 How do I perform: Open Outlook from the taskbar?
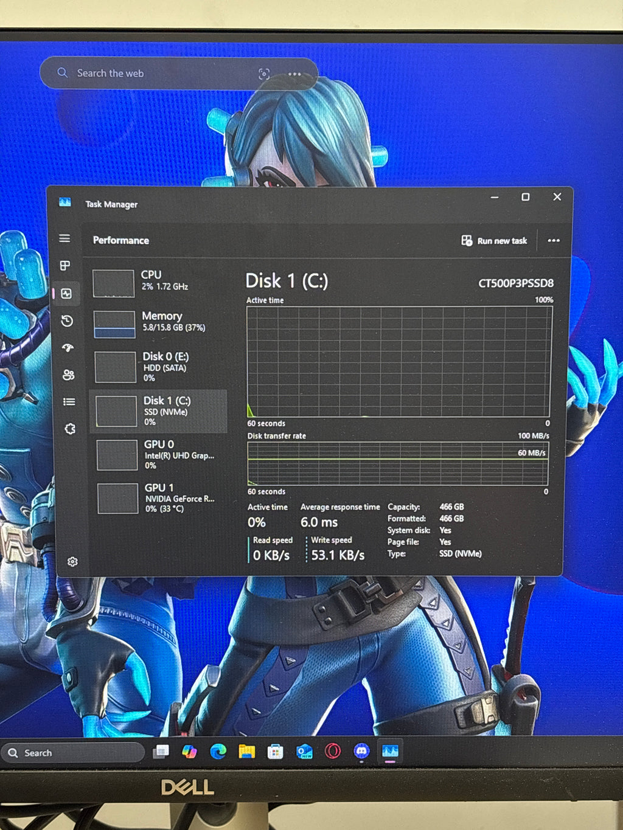click(304, 752)
